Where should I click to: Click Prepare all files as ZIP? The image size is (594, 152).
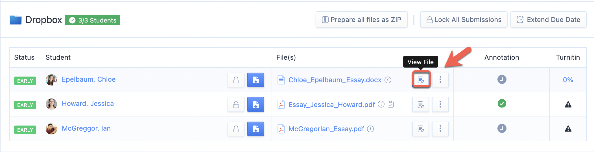(362, 19)
